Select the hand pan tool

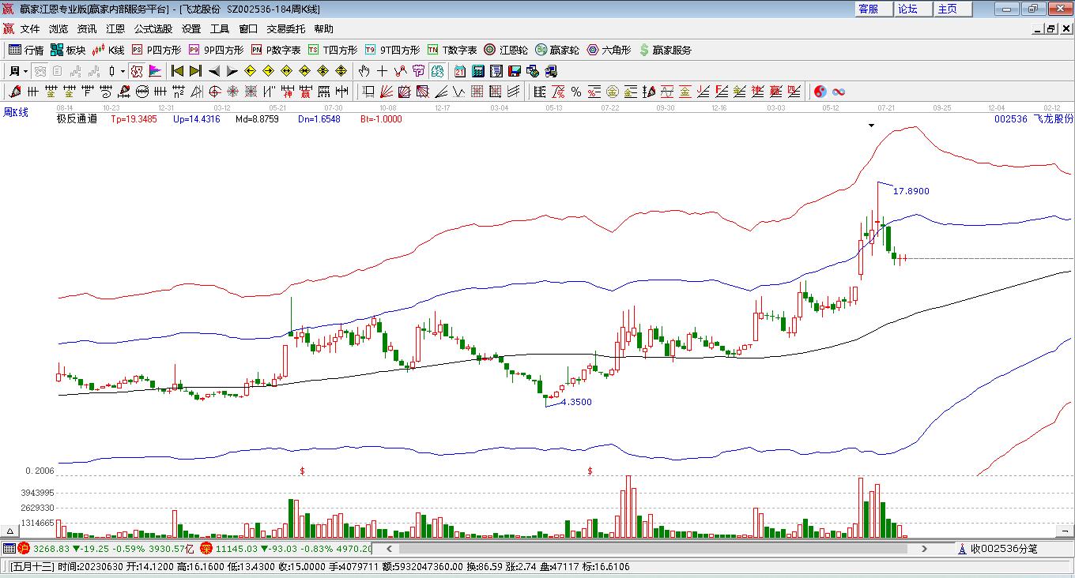point(364,71)
